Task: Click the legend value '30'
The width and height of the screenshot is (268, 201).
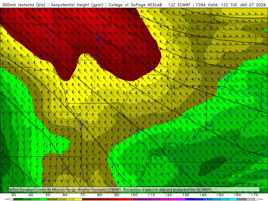Action: (13, 195)
